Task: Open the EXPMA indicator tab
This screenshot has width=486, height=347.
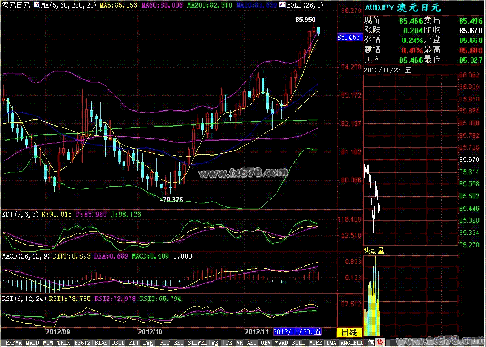Action: pyautogui.click(x=13, y=342)
